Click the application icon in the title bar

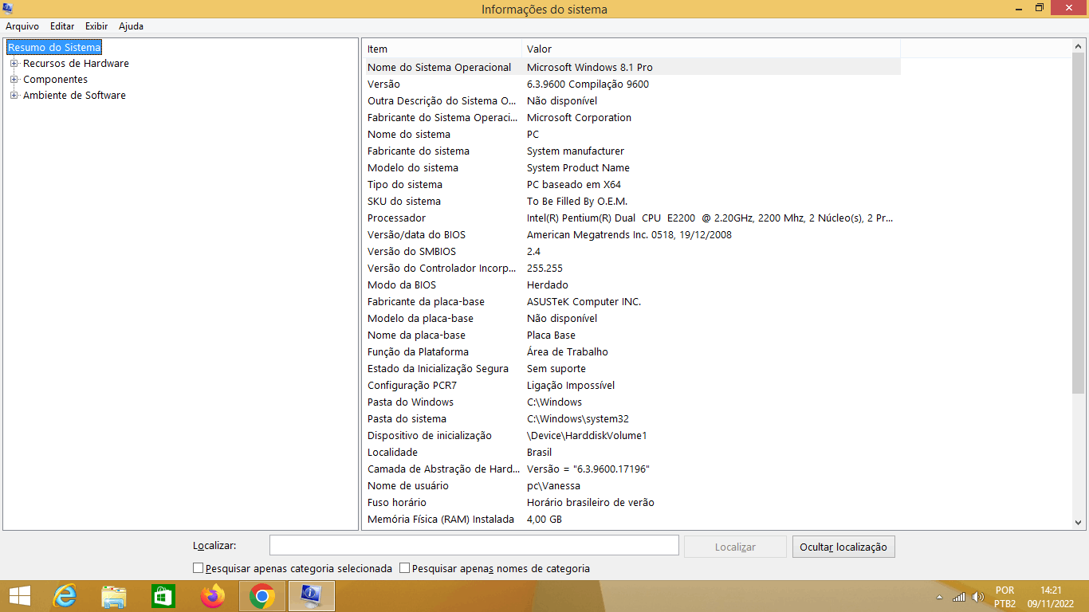(x=8, y=9)
